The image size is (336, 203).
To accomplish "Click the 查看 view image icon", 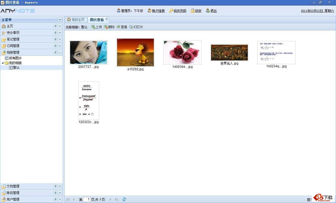I will [118, 27].
